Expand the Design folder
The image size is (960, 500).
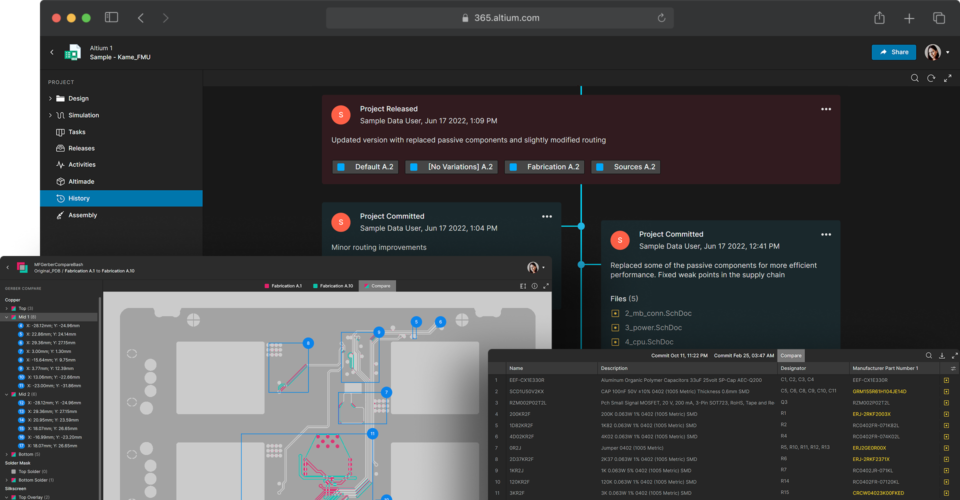click(50, 98)
